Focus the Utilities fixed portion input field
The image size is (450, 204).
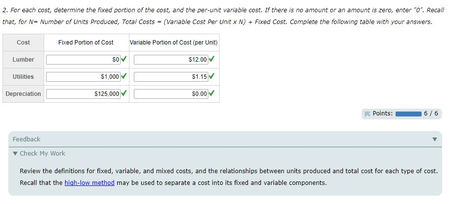[83, 77]
